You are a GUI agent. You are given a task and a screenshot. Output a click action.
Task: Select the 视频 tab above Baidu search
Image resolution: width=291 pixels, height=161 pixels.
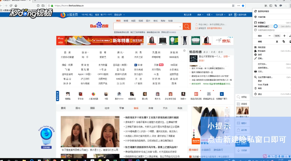click(141, 21)
